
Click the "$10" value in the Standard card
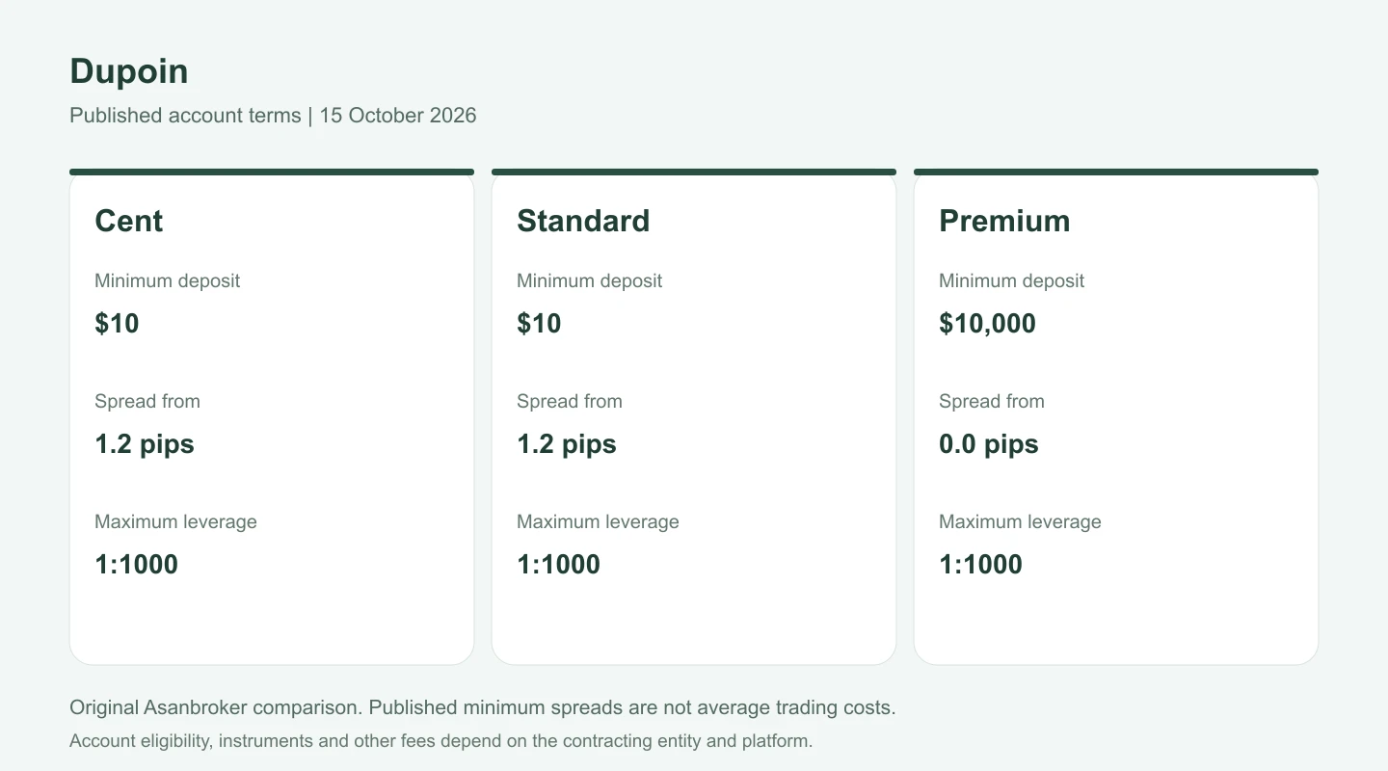click(x=539, y=323)
